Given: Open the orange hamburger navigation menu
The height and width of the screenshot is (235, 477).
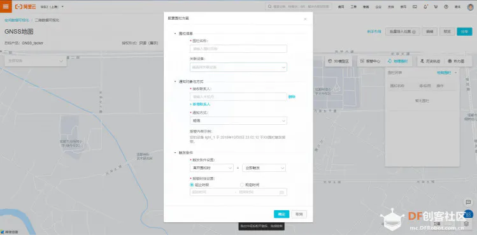Looking at the screenshot, I should 6,6.
